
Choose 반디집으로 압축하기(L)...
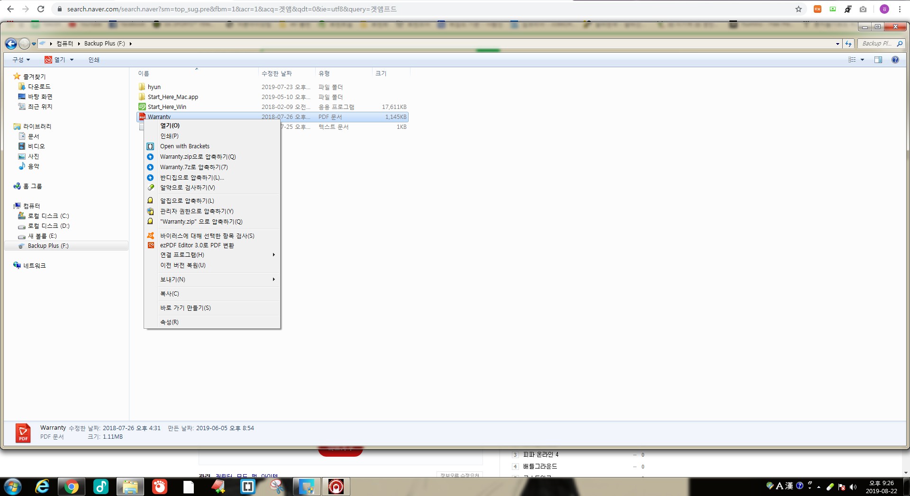pyautogui.click(x=212, y=178)
